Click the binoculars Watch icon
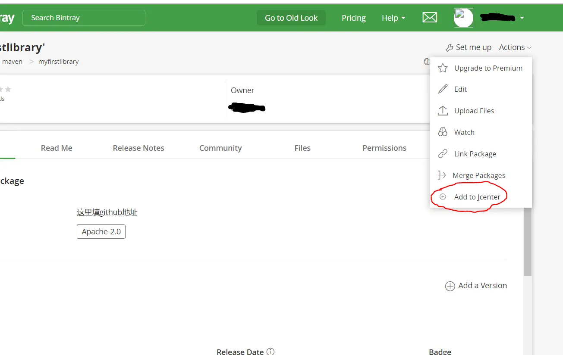Image resolution: width=563 pixels, height=355 pixels. (443, 132)
